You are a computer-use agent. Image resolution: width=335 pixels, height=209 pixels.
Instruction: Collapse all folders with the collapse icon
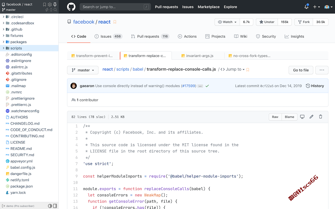tap(51, 10)
